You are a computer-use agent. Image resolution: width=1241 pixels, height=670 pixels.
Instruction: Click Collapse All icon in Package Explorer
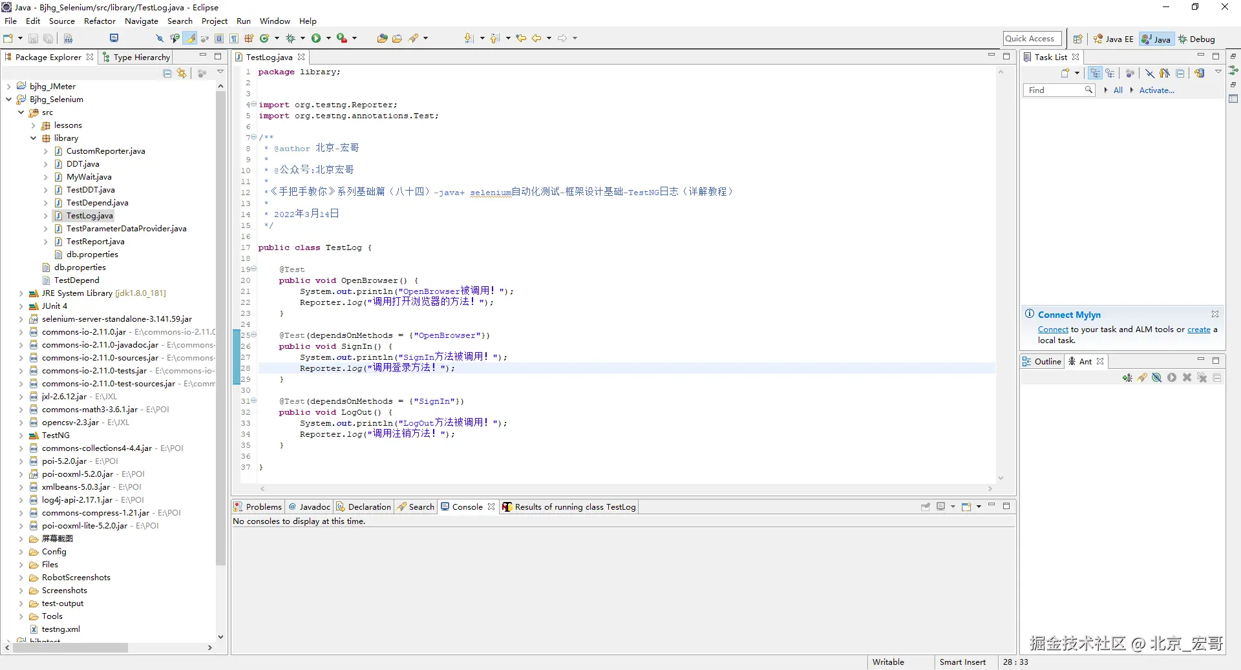[167, 74]
